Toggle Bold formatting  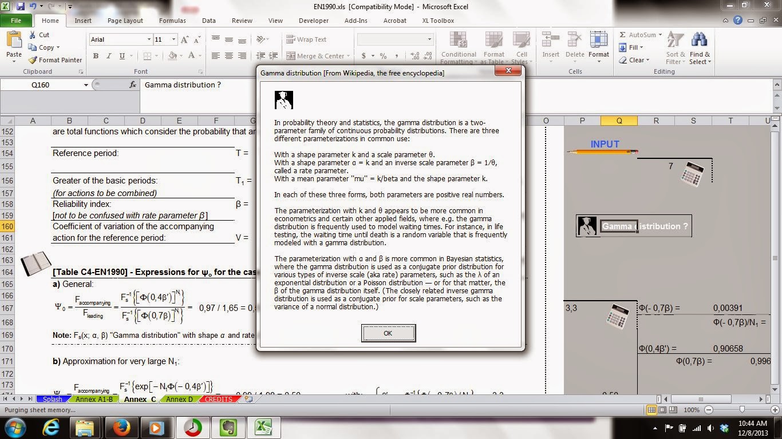[x=96, y=56]
